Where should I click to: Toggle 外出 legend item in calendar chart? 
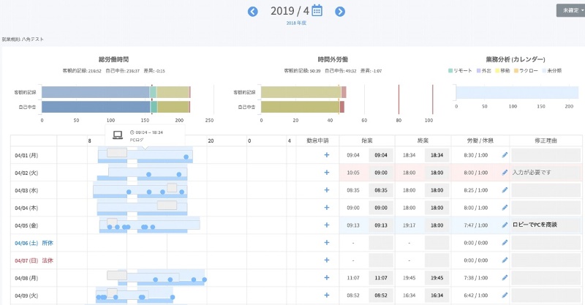(483, 70)
